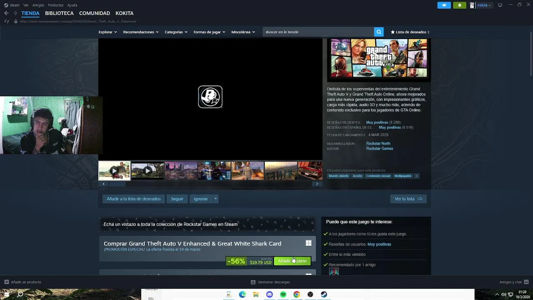The width and height of the screenshot is (533, 300).
Task: Show hidden system tray icons
Action: tap(497, 295)
